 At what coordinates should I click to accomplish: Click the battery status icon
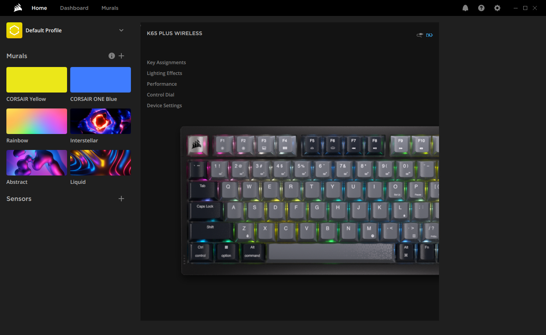(x=429, y=35)
